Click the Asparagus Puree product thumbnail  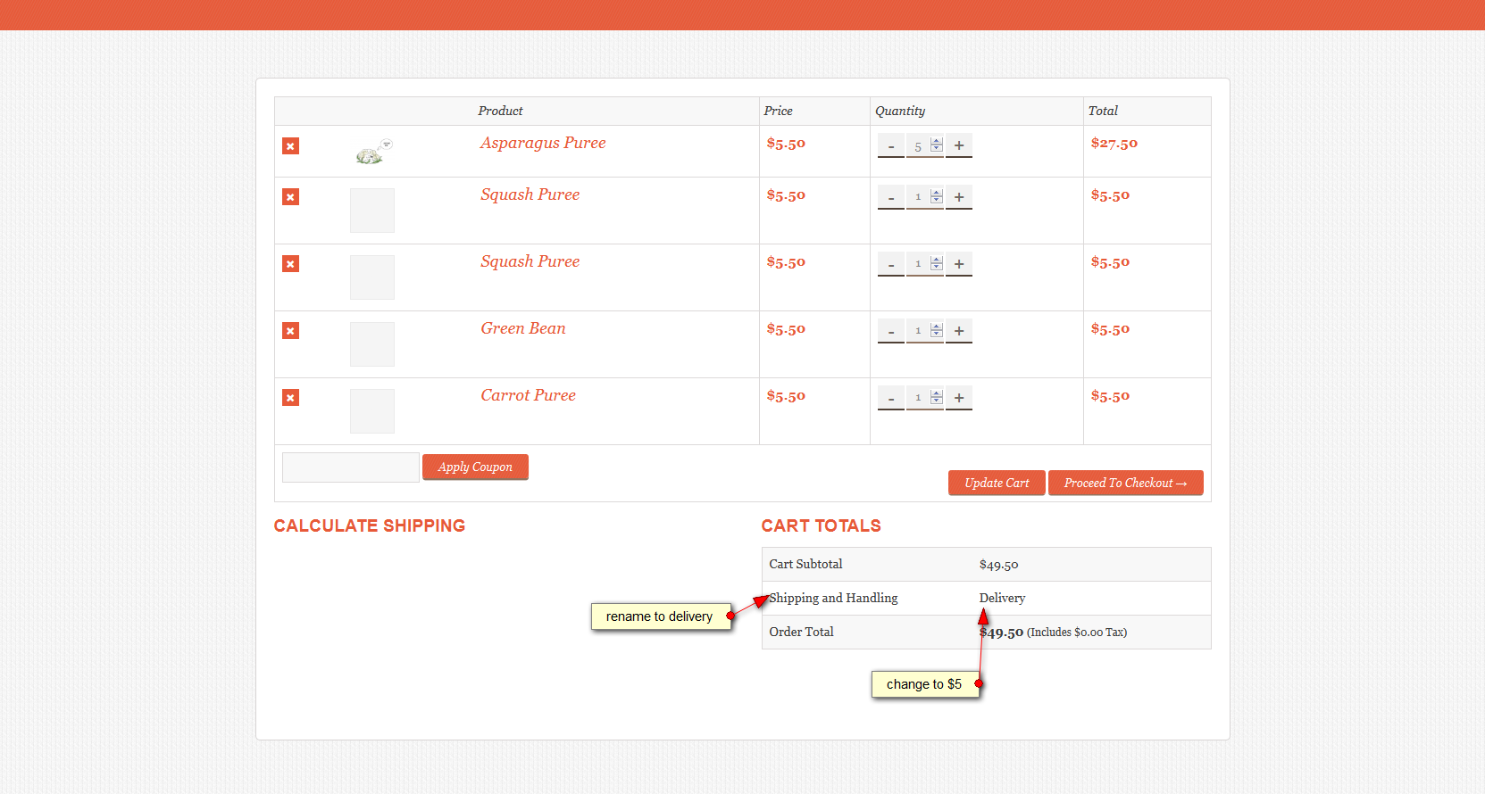click(x=373, y=152)
